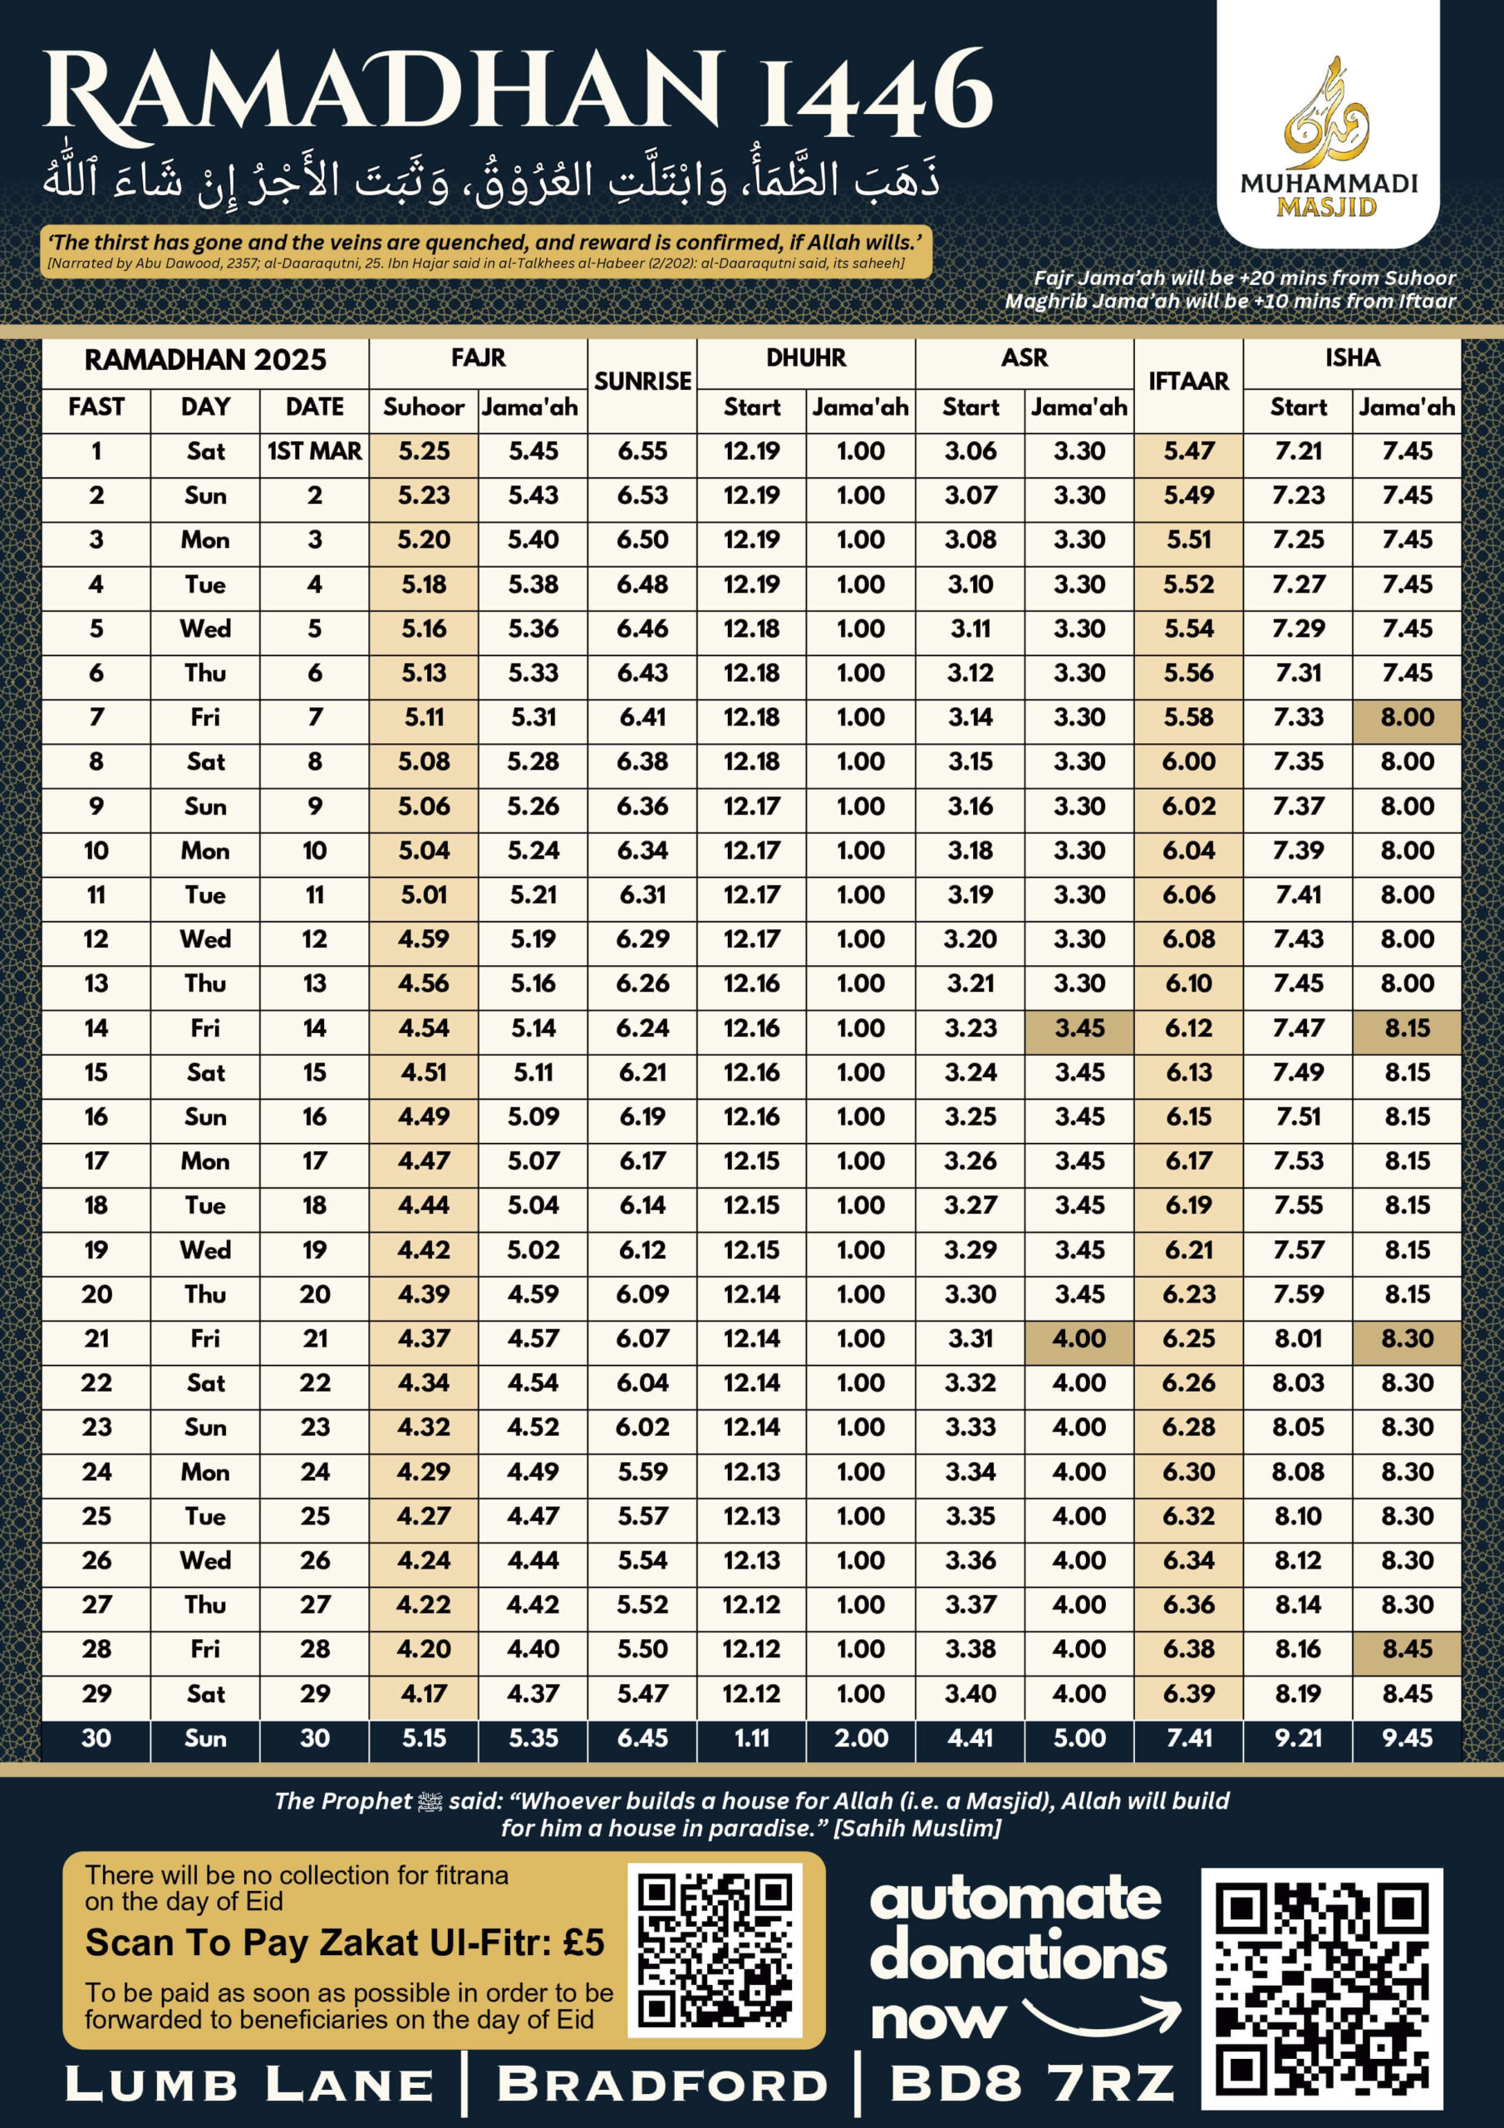Viewport: 1504px width, 2128px height.
Task: Click Suhoor 5.06 on Sun 9
Action: [425, 806]
